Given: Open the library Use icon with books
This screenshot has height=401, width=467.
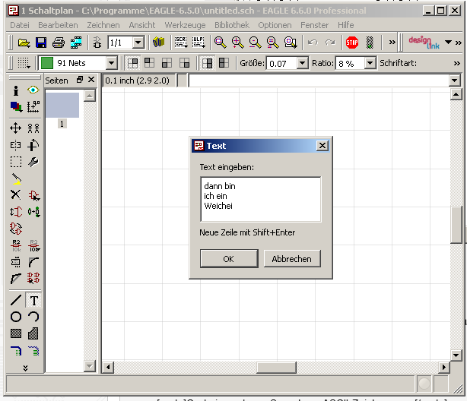Looking at the screenshot, I should coord(158,43).
